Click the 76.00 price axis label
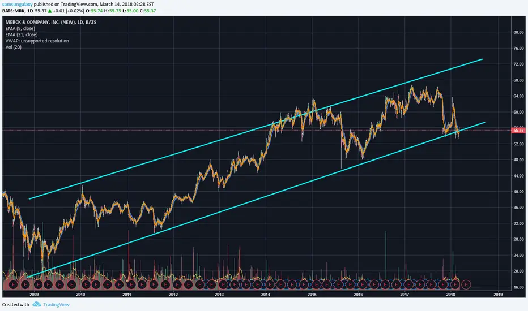The image size is (528, 311). [518, 49]
